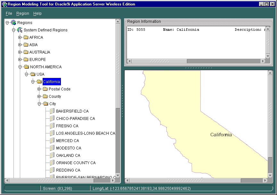Screen dimensions: 277x195
Task: Click the BAKERSFIELD CA document icon
Action: coord(52,111)
